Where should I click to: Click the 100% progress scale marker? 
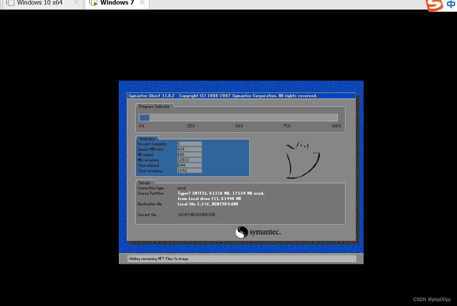coord(336,126)
